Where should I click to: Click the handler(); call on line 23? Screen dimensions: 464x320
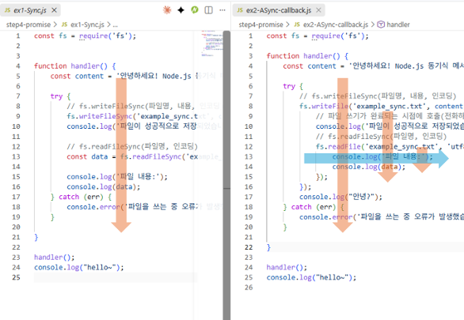point(54,258)
